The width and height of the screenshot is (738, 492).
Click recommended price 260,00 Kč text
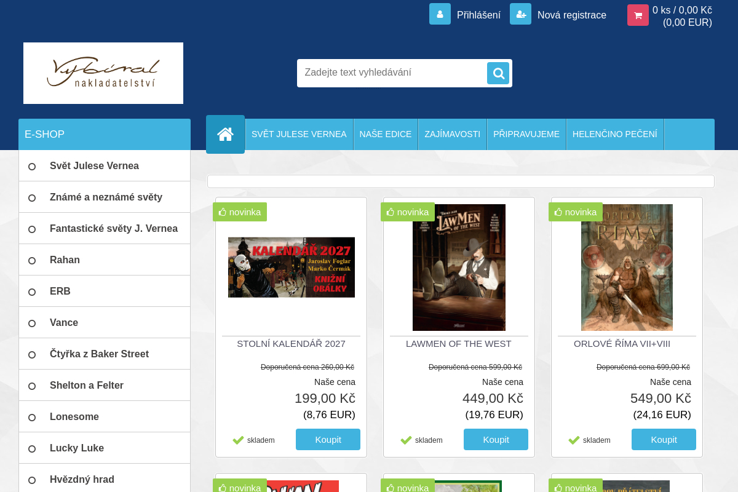tap(307, 367)
